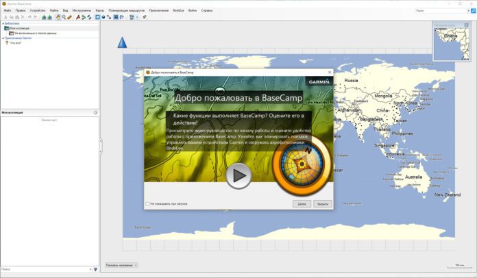The width and height of the screenshot is (477, 278).
Task: Click the toolbar icon after the 3D view
Action: tap(109, 17)
